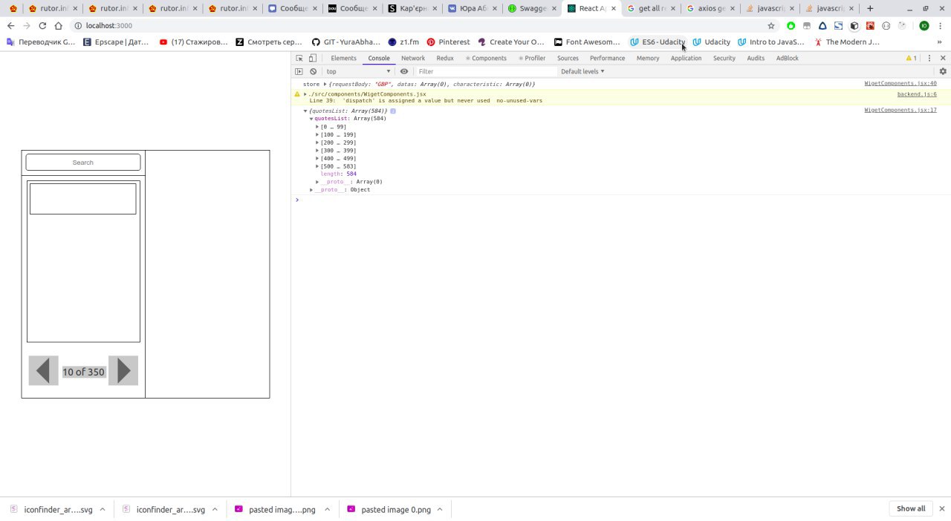Open the ES6 - Udacity bookmark
The height and width of the screenshot is (521, 951).
[x=658, y=42]
